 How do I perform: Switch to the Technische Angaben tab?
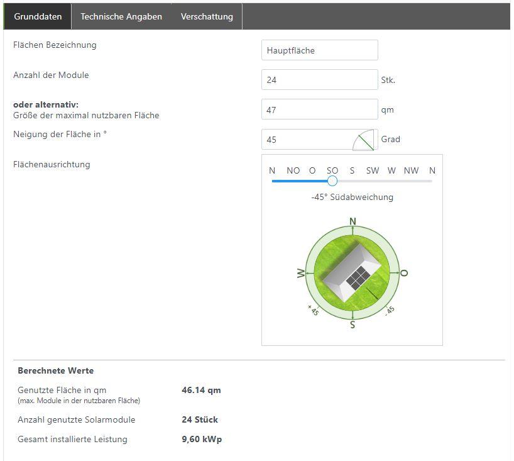pyautogui.click(x=121, y=16)
